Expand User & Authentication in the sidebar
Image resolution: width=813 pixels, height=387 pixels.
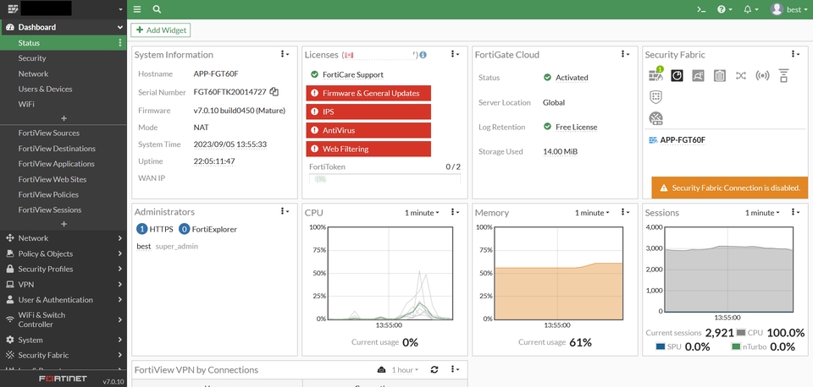tap(64, 300)
